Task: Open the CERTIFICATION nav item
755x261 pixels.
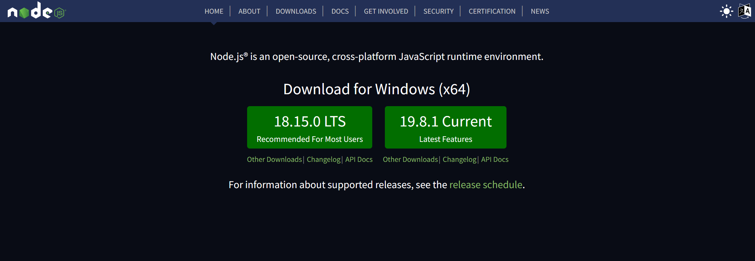Action: 492,11
